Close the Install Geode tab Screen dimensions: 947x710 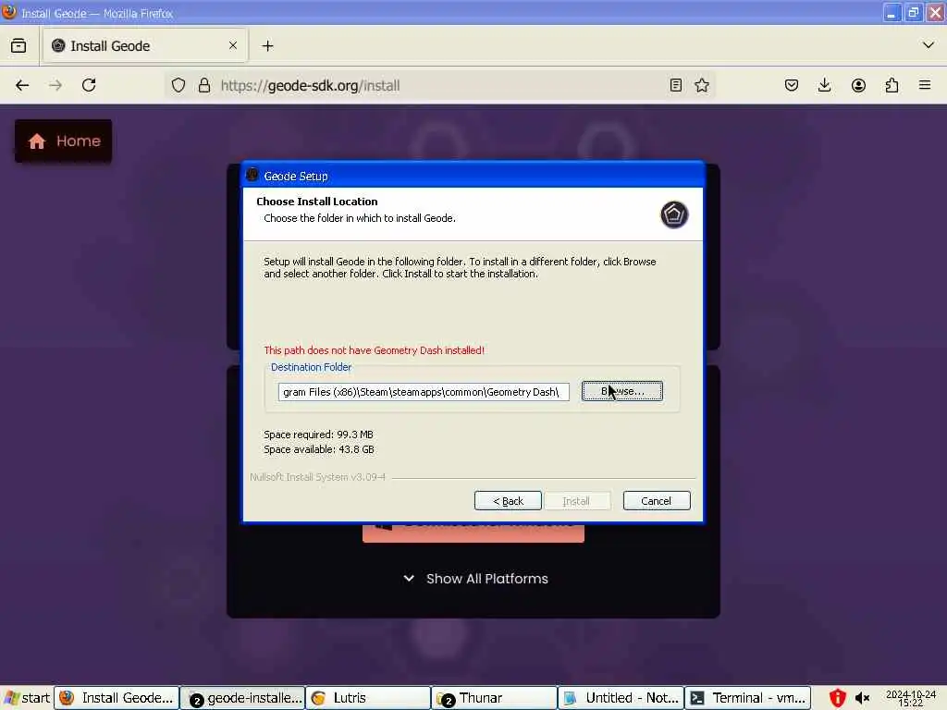(x=233, y=45)
